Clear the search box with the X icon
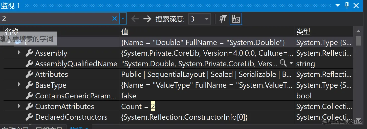367x129 pixels. pyautogui.click(x=115, y=18)
